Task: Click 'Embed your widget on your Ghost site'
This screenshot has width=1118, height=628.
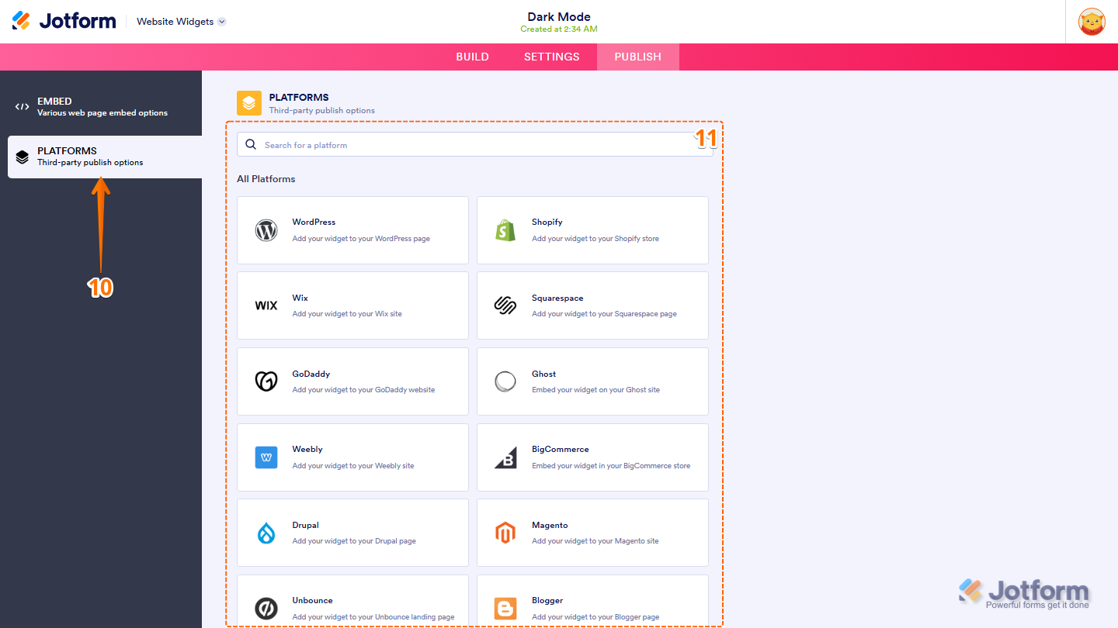Action: click(595, 390)
